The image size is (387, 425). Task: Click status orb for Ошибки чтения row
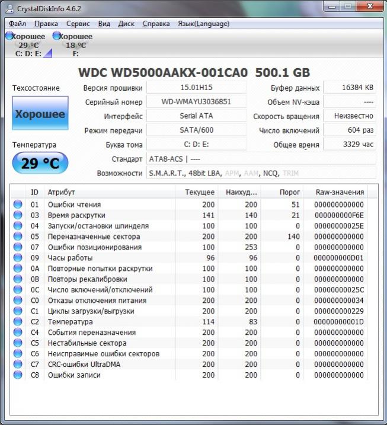point(18,204)
